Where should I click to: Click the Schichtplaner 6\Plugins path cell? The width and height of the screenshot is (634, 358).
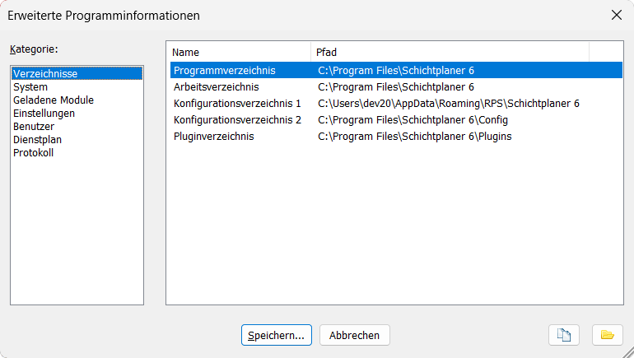tap(414, 137)
